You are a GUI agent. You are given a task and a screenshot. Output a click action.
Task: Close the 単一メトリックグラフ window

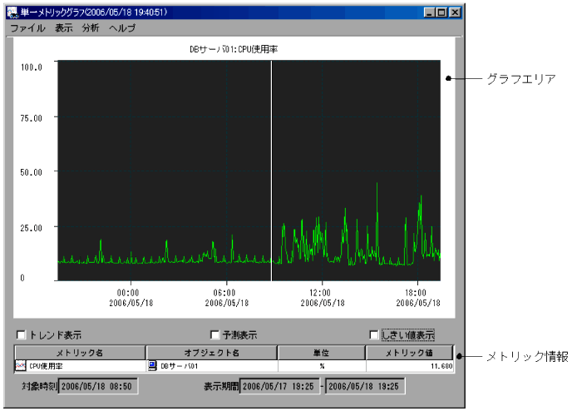[455, 12]
